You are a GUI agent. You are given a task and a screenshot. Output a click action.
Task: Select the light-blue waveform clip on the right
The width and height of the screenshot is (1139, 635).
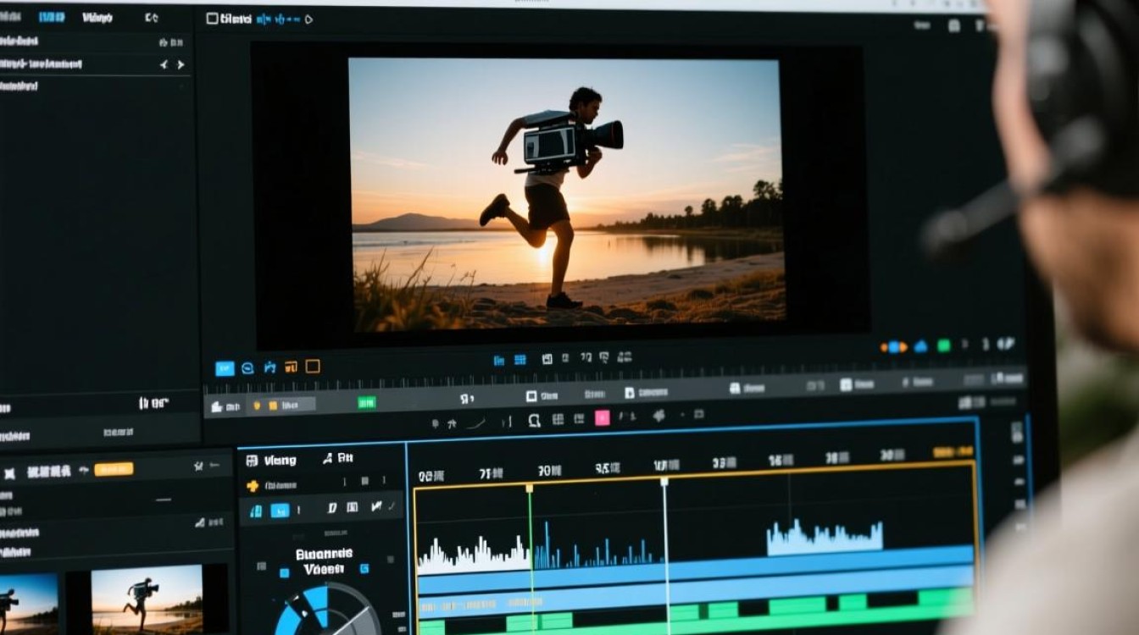825,538
